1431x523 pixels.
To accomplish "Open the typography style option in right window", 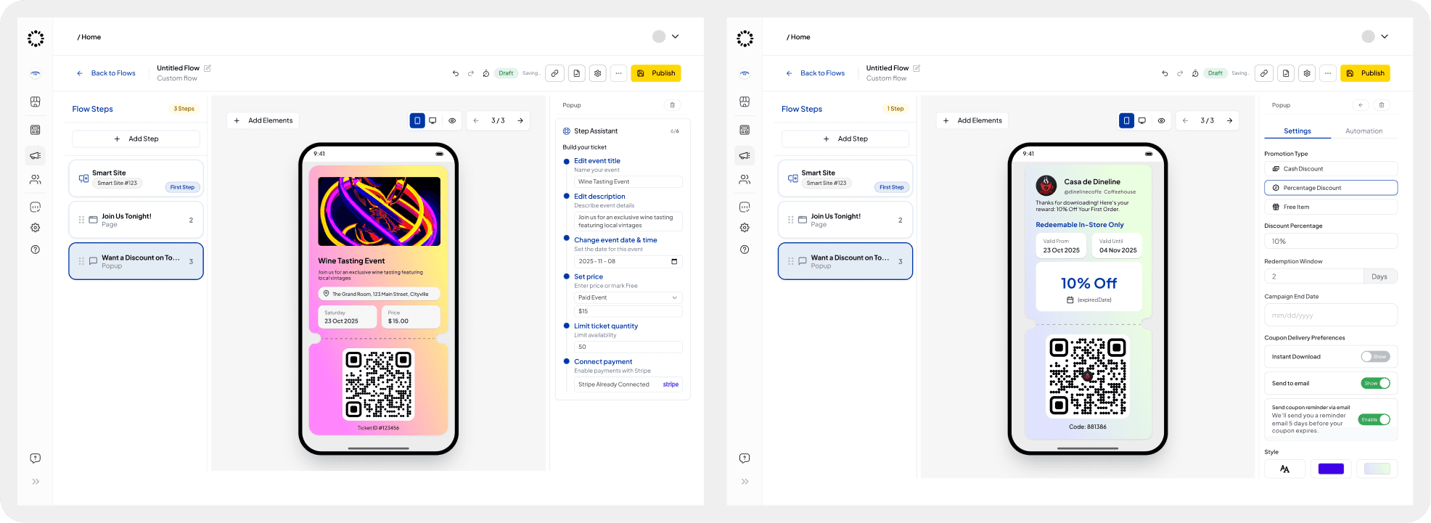I will point(1284,469).
